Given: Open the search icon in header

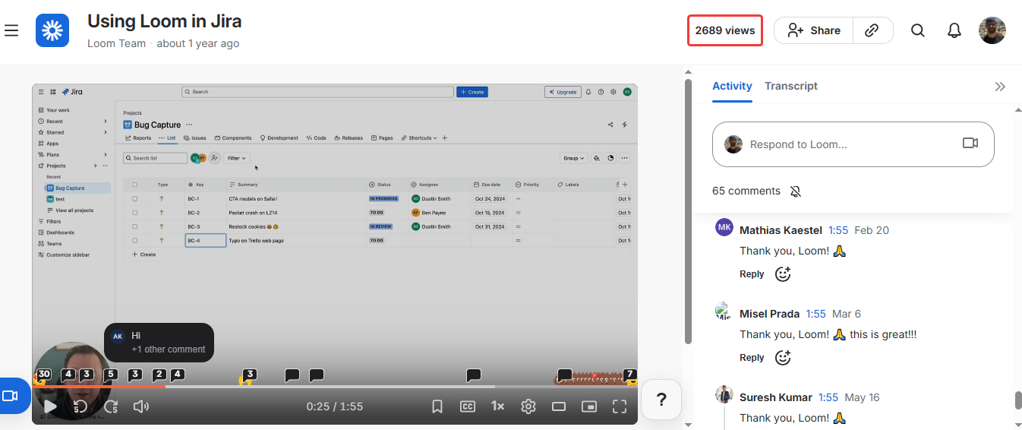Looking at the screenshot, I should tap(918, 30).
